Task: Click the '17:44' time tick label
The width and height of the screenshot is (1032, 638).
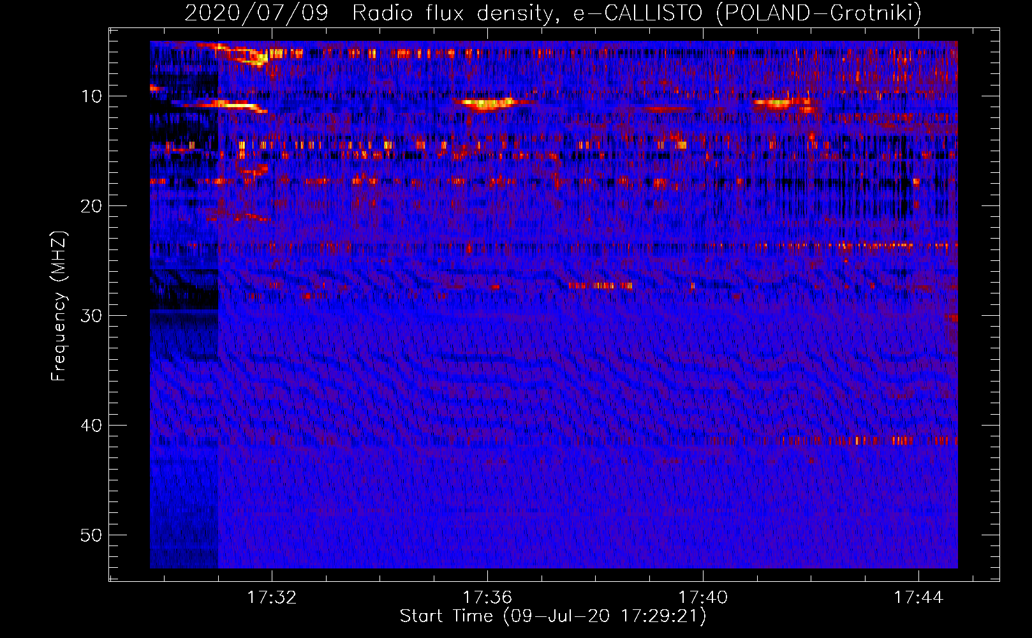Action: [x=918, y=597]
